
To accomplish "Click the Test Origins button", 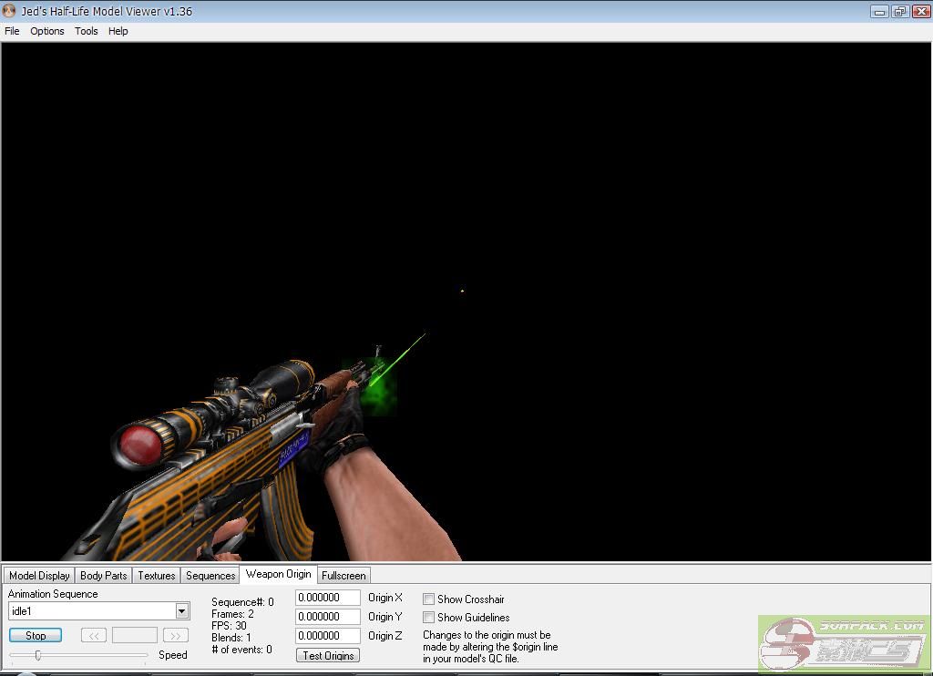I will pos(329,655).
